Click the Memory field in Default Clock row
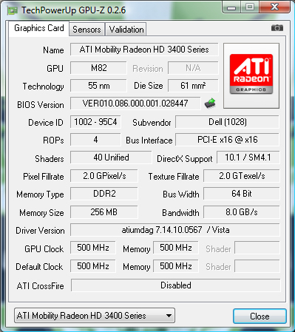 (176, 266)
